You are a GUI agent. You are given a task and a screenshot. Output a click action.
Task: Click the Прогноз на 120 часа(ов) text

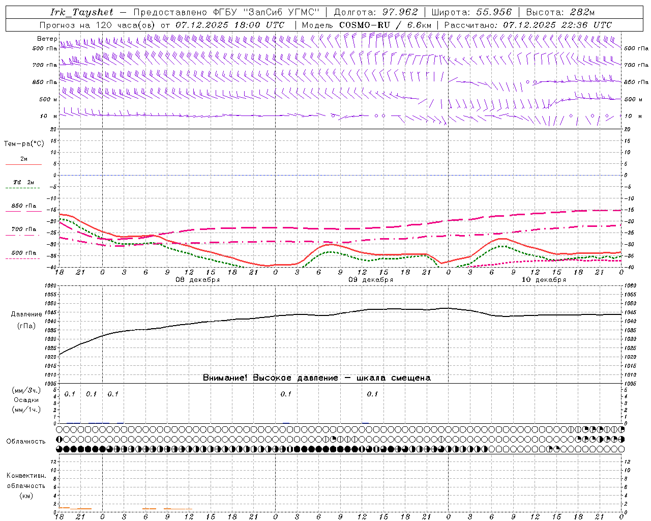[x=98, y=25]
